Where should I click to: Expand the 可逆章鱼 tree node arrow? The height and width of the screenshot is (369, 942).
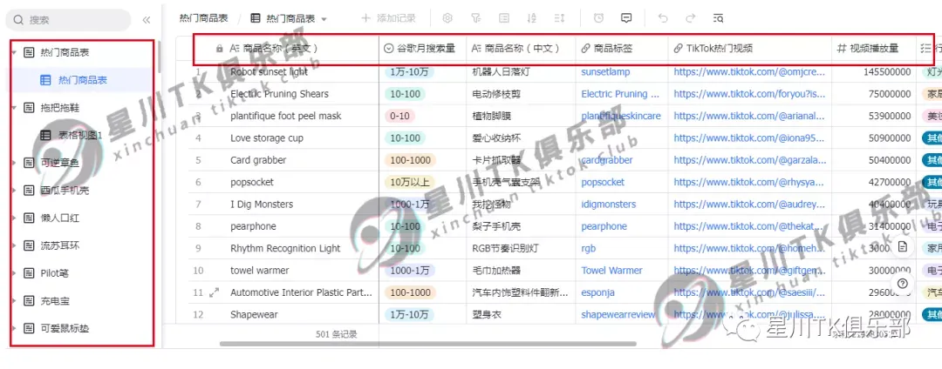pyautogui.click(x=13, y=163)
